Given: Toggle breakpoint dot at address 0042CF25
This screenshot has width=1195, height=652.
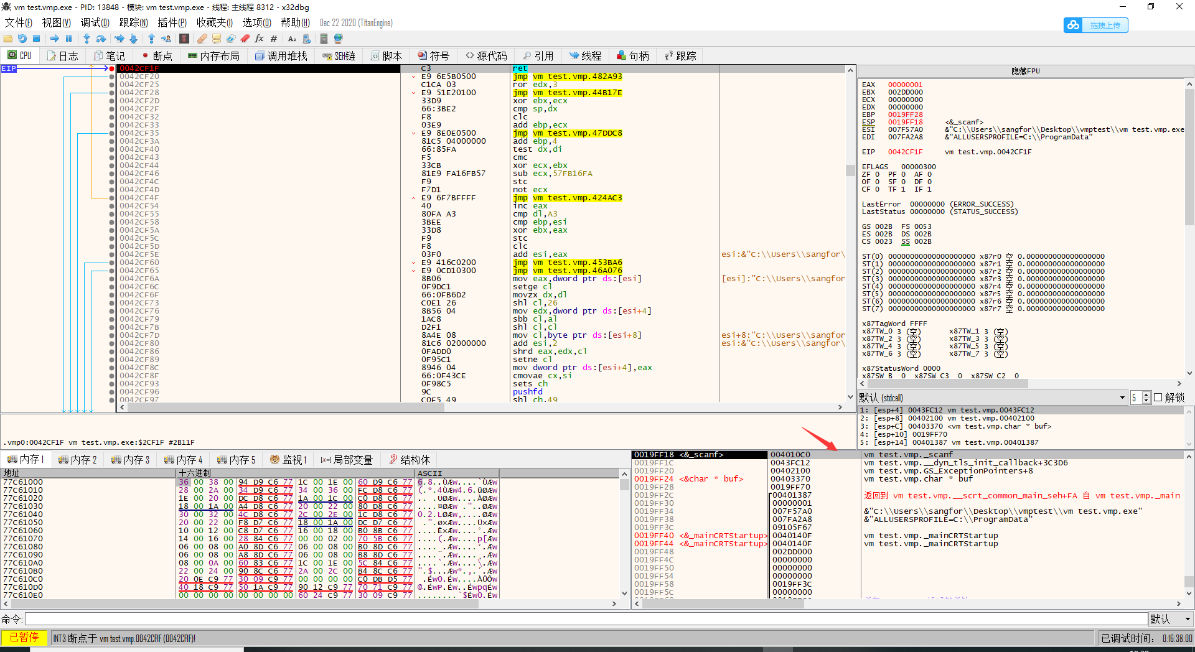Looking at the screenshot, I should click(x=112, y=85).
